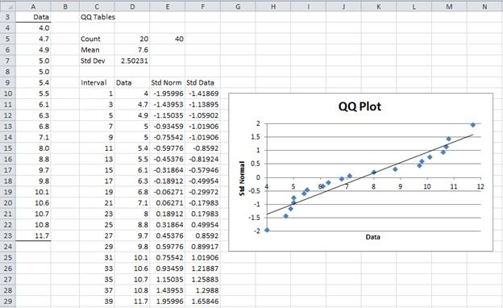Image resolution: width=503 pixels, height=308 pixels.
Task: Click the 'Std Norm' heading cell
Action: coord(168,82)
